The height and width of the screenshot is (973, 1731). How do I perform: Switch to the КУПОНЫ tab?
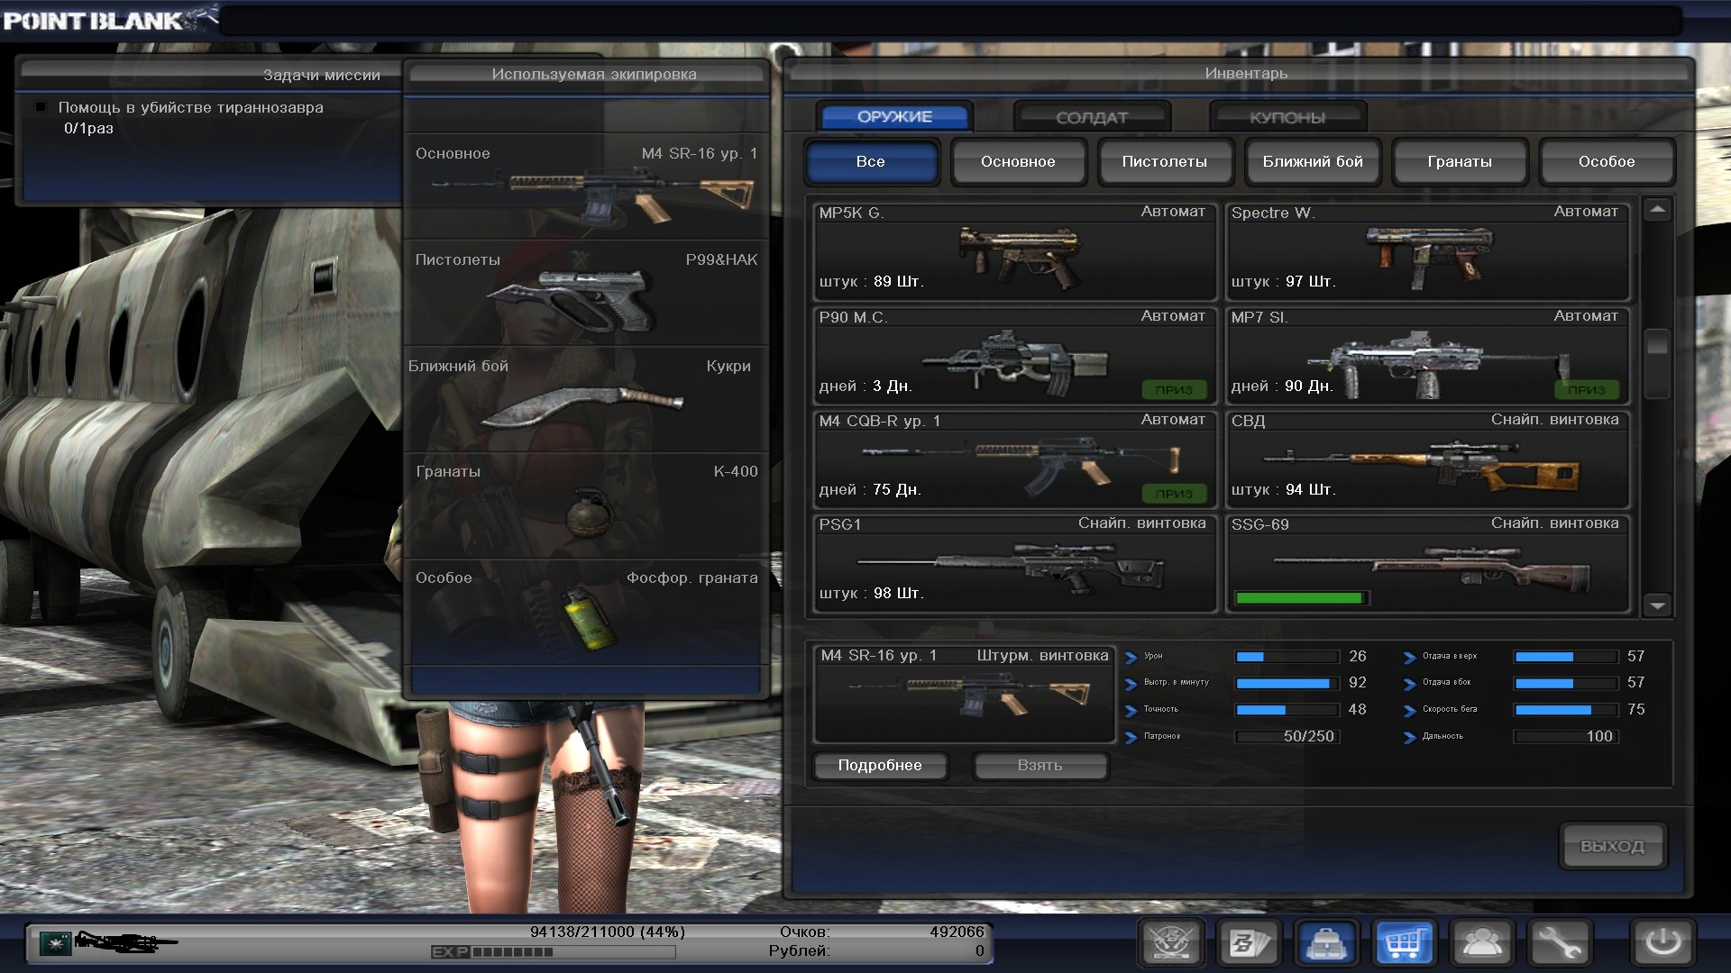coord(1287,117)
